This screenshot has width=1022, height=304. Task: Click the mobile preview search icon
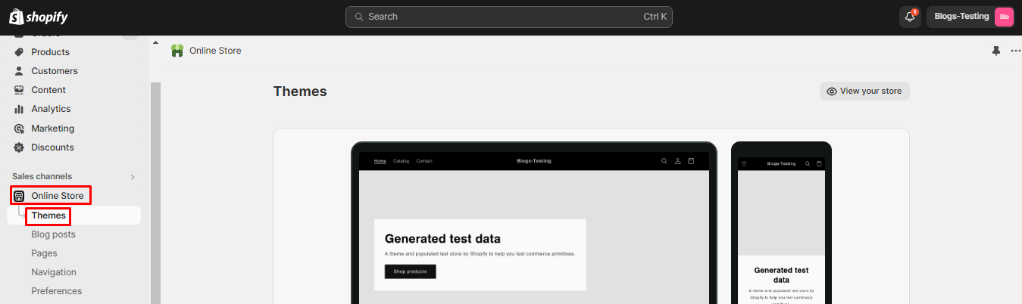pyautogui.click(x=808, y=163)
